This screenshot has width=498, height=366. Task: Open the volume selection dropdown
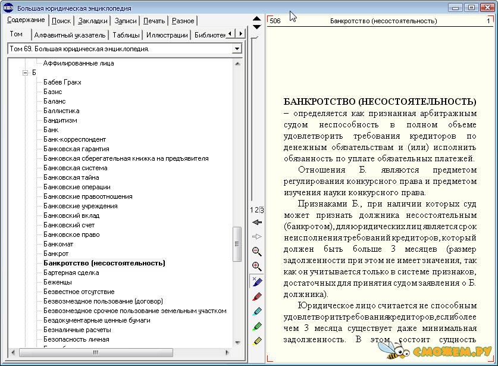tap(237, 49)
